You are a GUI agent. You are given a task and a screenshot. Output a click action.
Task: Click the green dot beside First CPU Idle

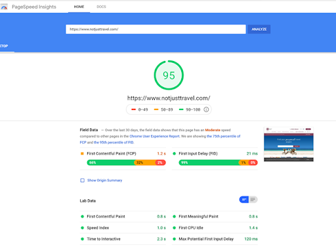(x=175, y=228)
